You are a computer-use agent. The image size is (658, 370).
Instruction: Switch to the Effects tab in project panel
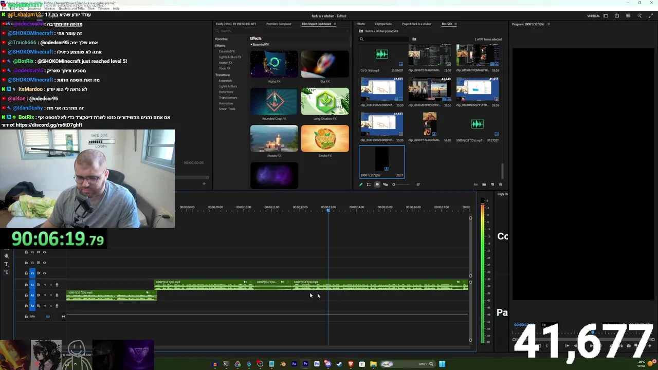(x=360, y=24)
